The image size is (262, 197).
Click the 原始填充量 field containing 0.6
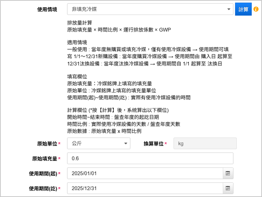(x=150, y=158)
